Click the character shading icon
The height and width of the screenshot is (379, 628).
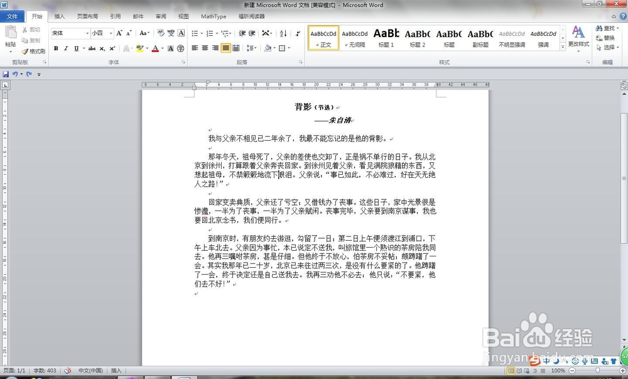coord(171,48)
